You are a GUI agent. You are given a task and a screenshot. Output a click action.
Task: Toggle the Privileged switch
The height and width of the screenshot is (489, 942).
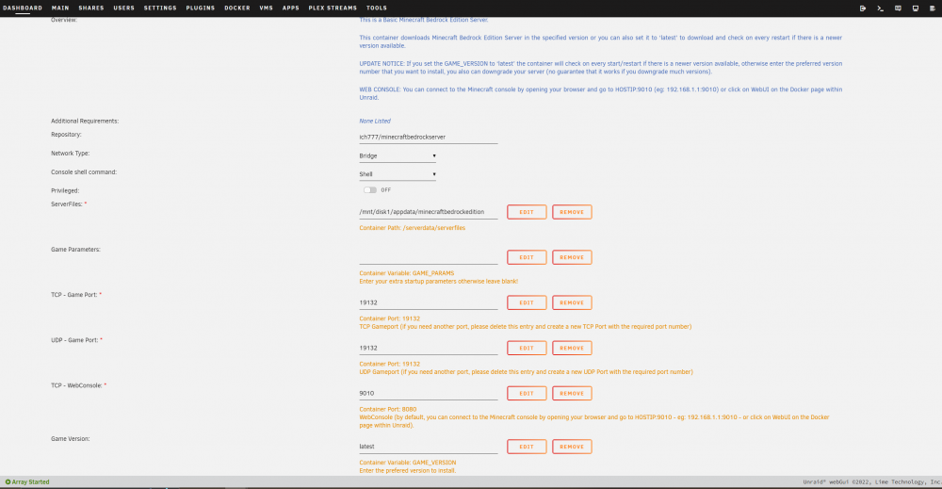pos(370,189)
